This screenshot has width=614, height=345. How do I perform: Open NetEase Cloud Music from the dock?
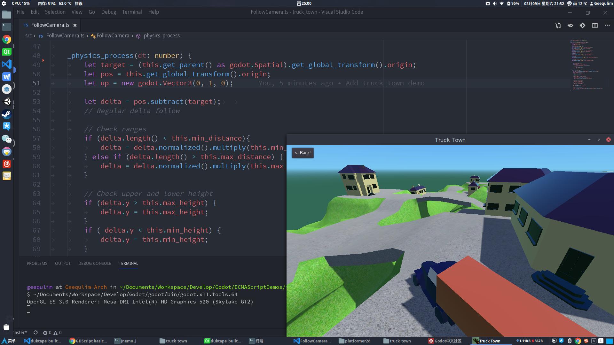6,164
